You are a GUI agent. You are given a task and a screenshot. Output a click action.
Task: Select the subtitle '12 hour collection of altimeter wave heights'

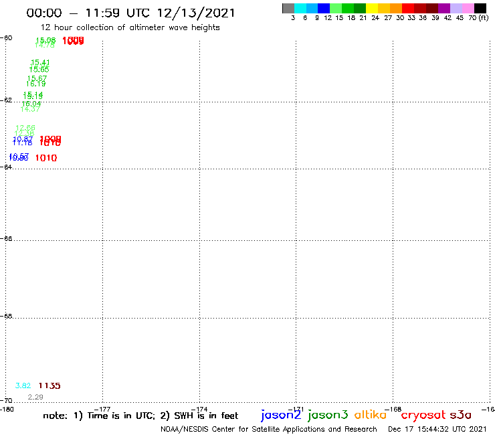click(130, 27)
